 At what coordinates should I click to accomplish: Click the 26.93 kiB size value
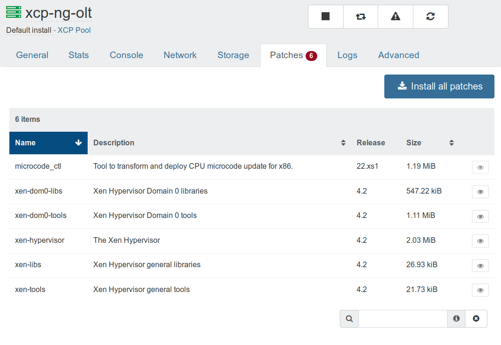tap(422, 265)
